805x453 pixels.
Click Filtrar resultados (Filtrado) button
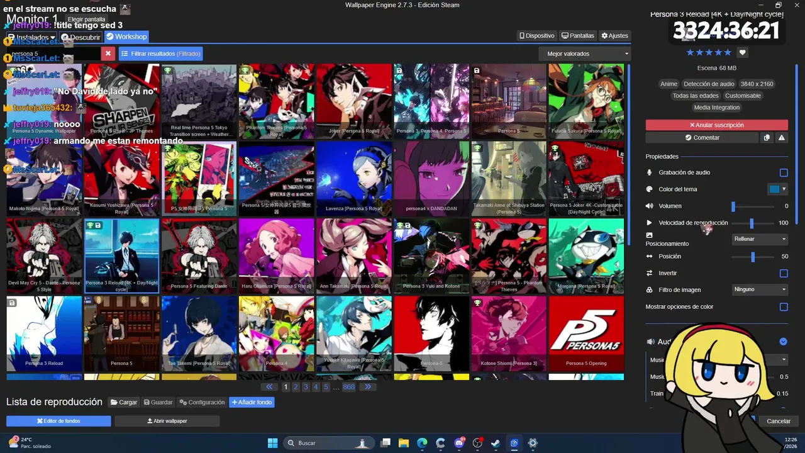pos(160,53)
